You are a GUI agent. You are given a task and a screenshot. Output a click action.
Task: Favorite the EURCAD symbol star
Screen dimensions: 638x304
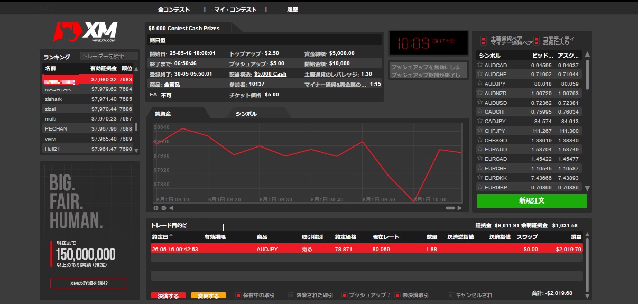[480, 159]
